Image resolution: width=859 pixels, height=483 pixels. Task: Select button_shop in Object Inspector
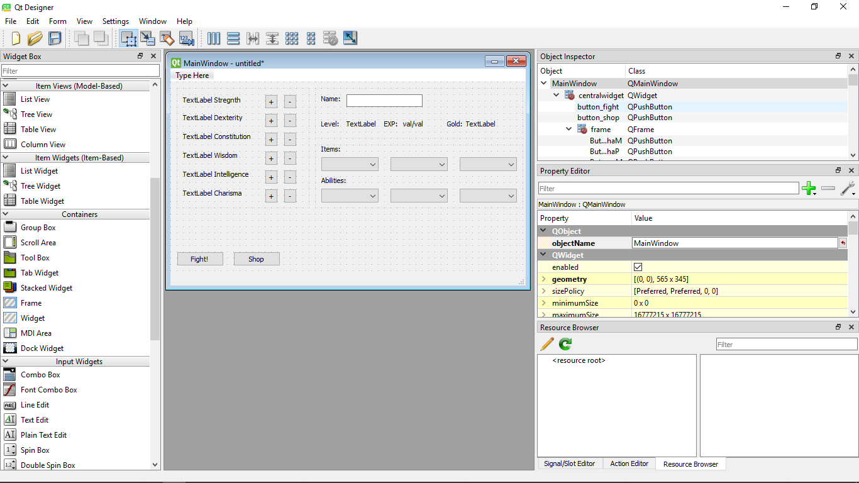click(598, 118)
